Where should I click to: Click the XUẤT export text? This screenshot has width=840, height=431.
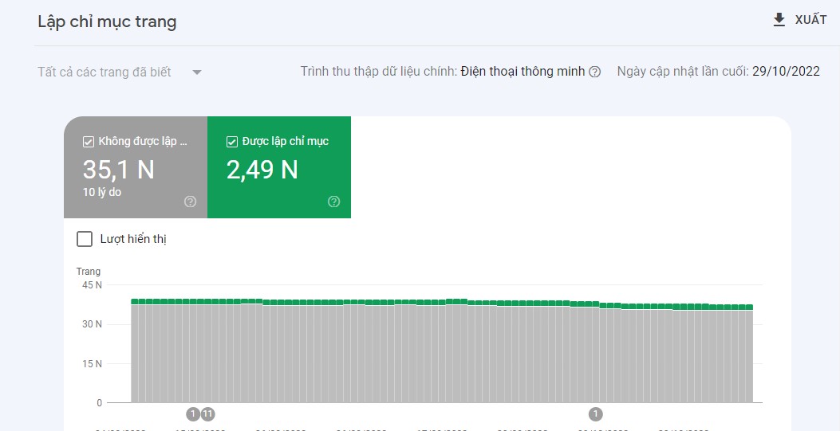810,20
